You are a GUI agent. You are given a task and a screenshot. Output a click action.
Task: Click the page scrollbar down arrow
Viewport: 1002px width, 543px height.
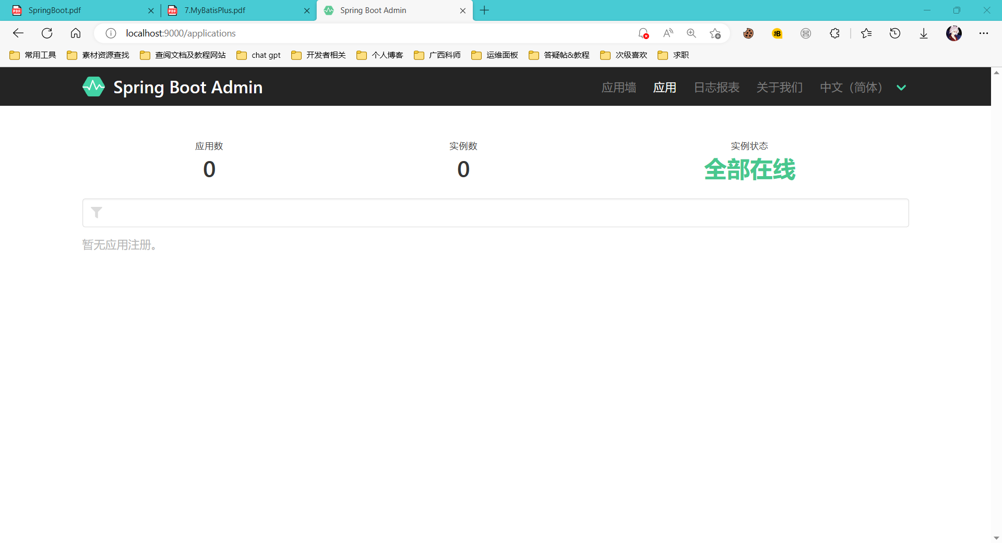click(x=996, y=538)
